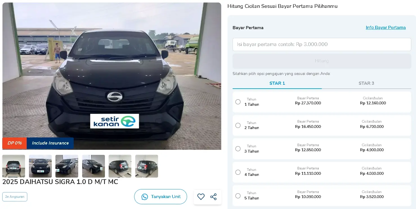Open the Info Bayar Pertama link

(386, 27)
